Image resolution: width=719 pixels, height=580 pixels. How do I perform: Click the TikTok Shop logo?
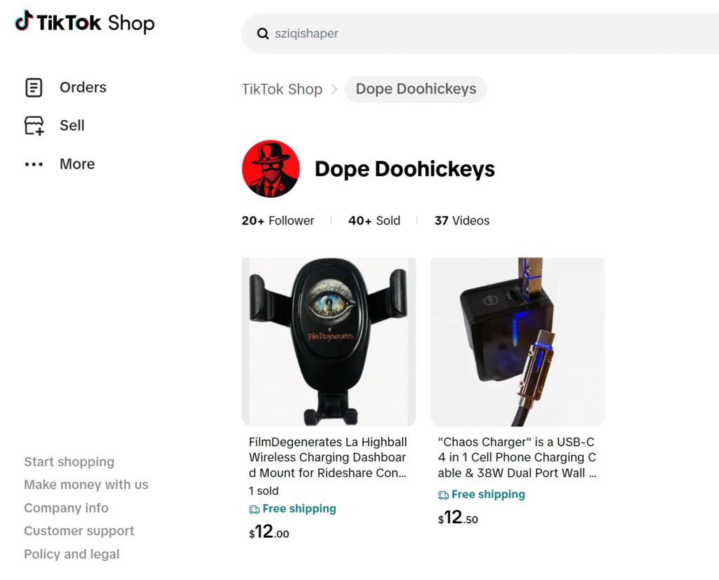coord(85,22)
